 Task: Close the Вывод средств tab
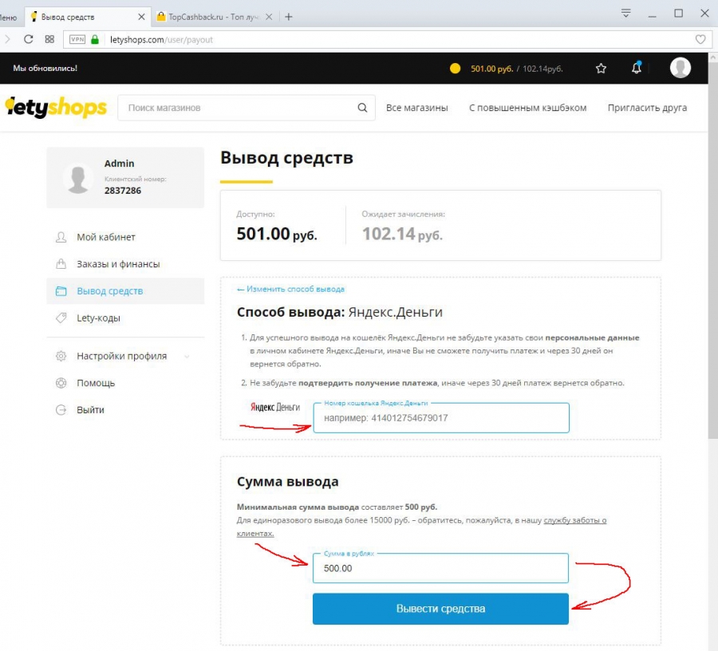tap(141, 17)
